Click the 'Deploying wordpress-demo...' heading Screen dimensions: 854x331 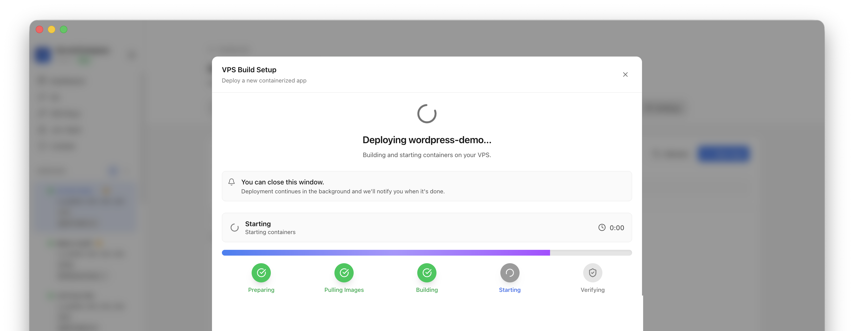coord(427,140)
